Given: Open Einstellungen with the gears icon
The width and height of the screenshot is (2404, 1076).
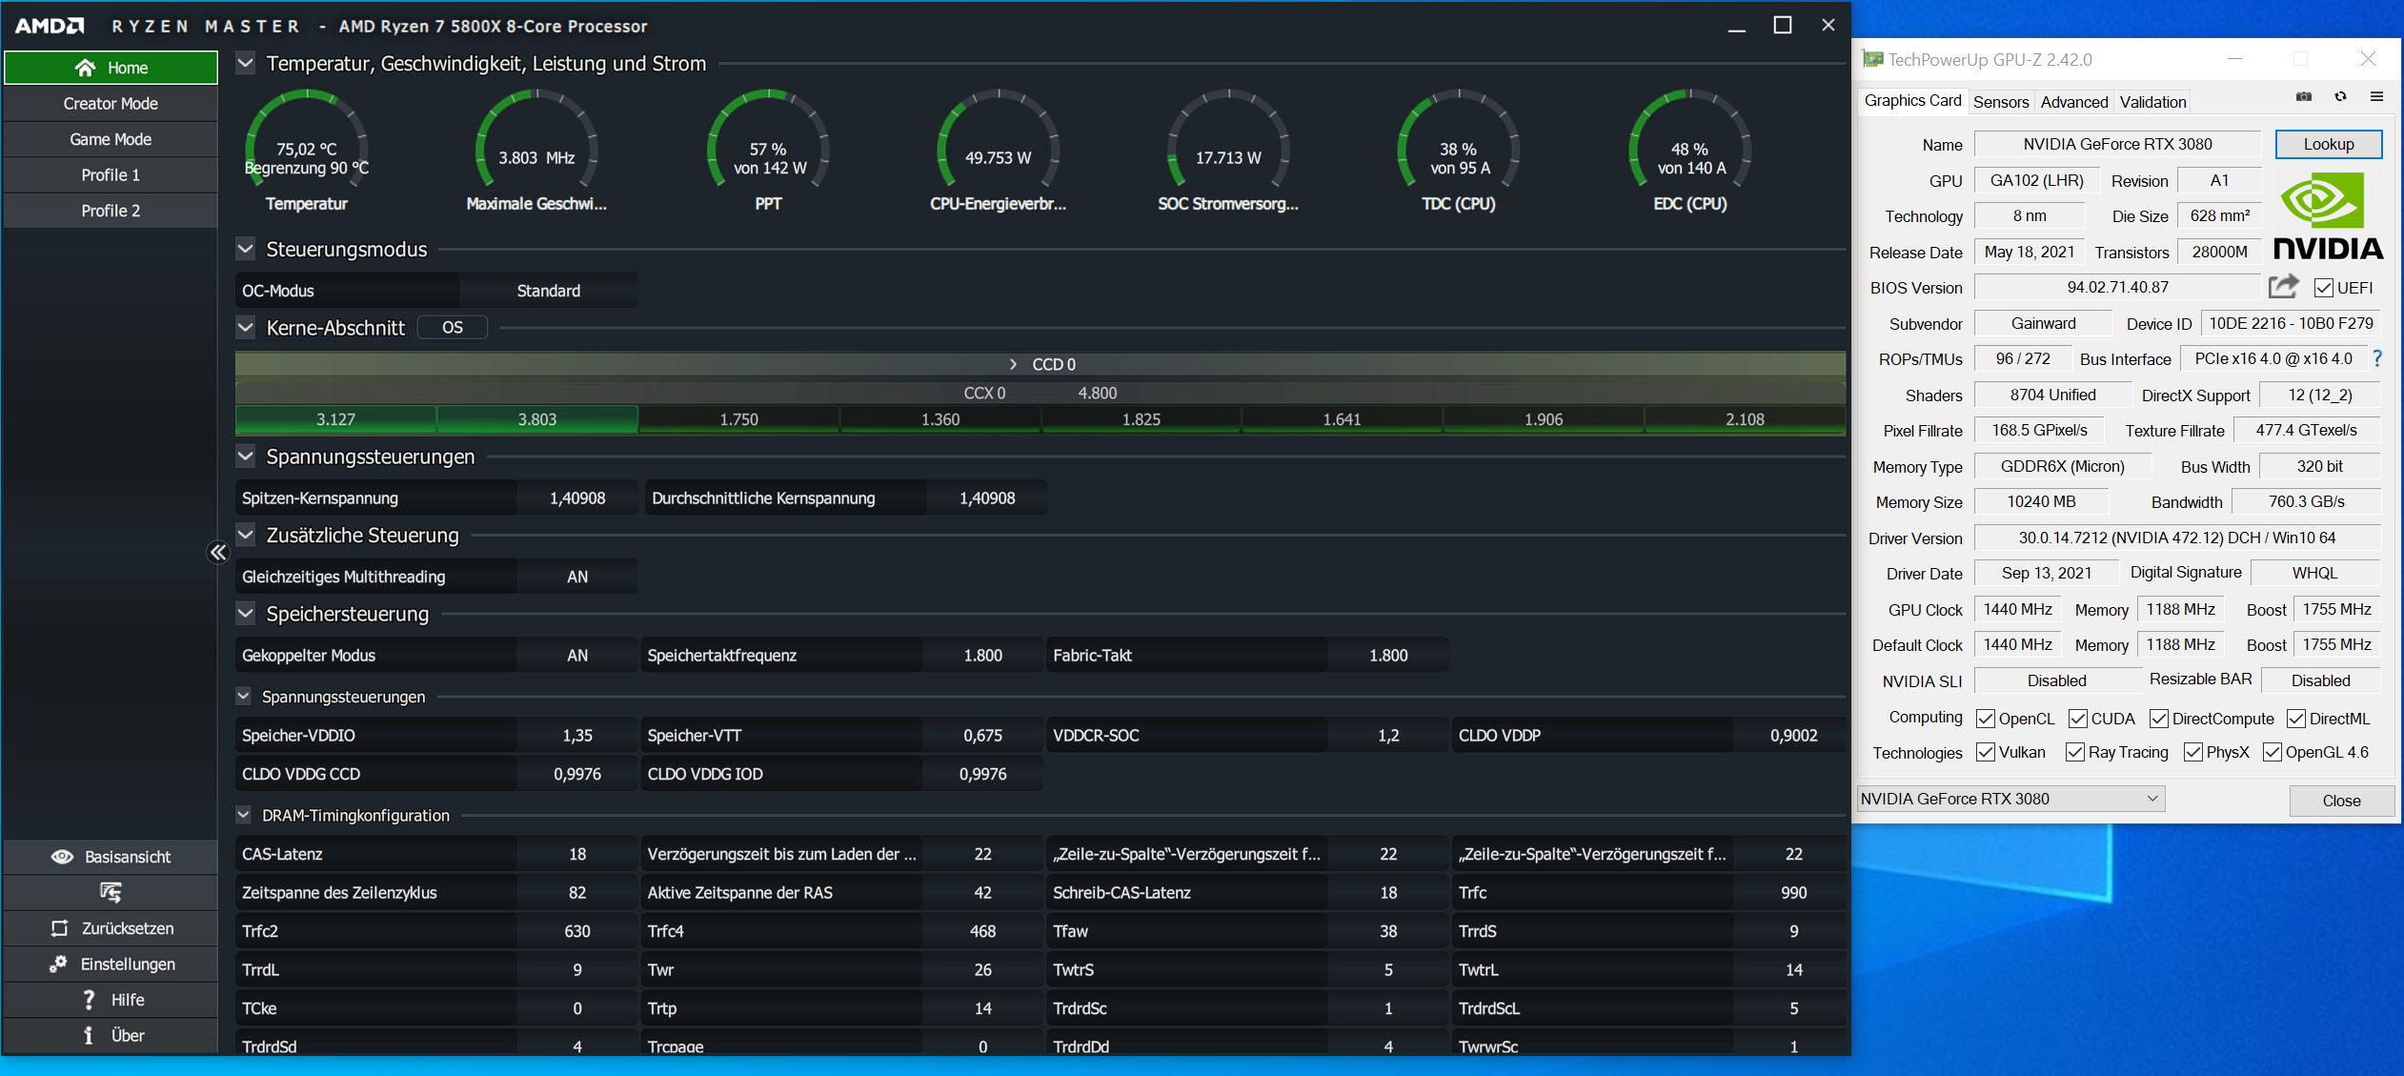Looking at the screenshot, I should [x=111, y=964].
